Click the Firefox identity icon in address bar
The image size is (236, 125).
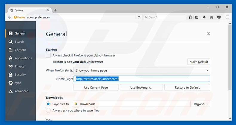tap(15, 17)
